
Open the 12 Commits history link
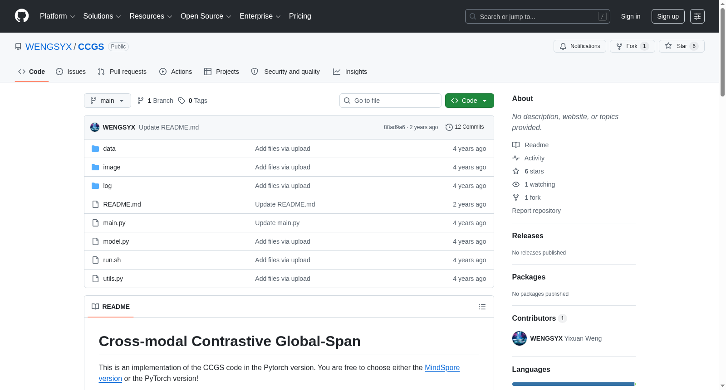[x=465, y=127]
